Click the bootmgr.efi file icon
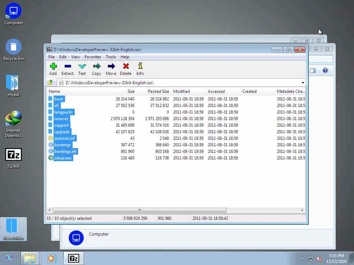 pyautogui.click(x=50, y=151)
